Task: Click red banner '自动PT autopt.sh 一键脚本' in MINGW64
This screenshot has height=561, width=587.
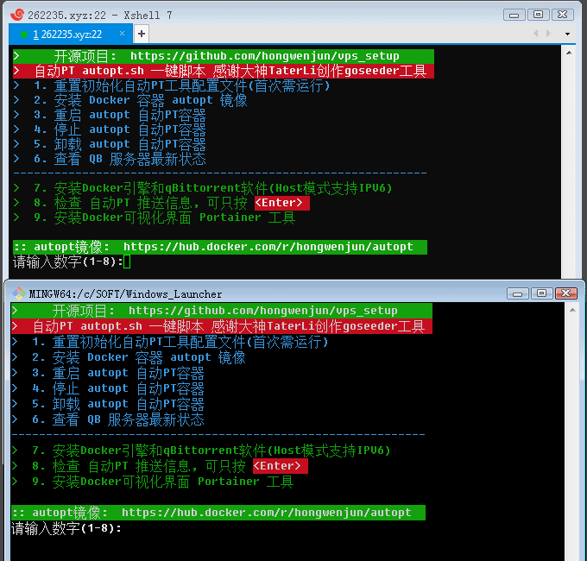Action: (x=222, y=326)
